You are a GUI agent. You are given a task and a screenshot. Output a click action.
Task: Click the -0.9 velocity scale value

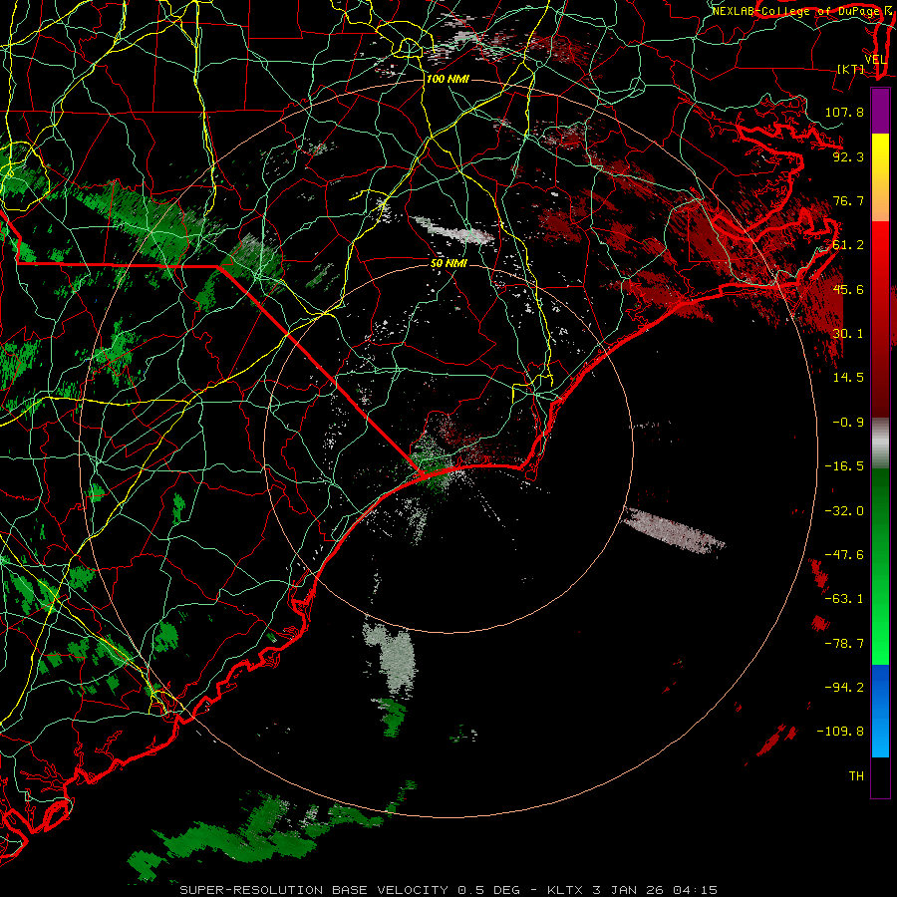pos(848,423)
